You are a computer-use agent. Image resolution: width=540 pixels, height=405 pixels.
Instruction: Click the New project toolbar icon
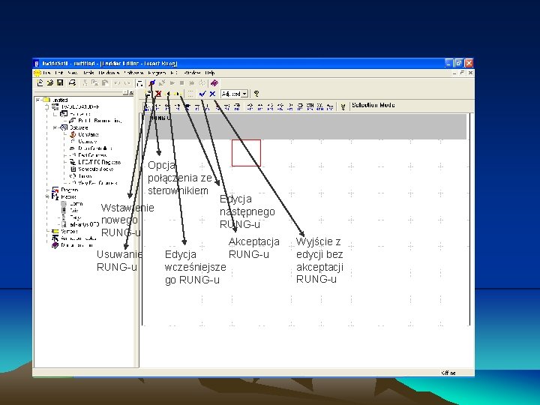coord(40,82)
